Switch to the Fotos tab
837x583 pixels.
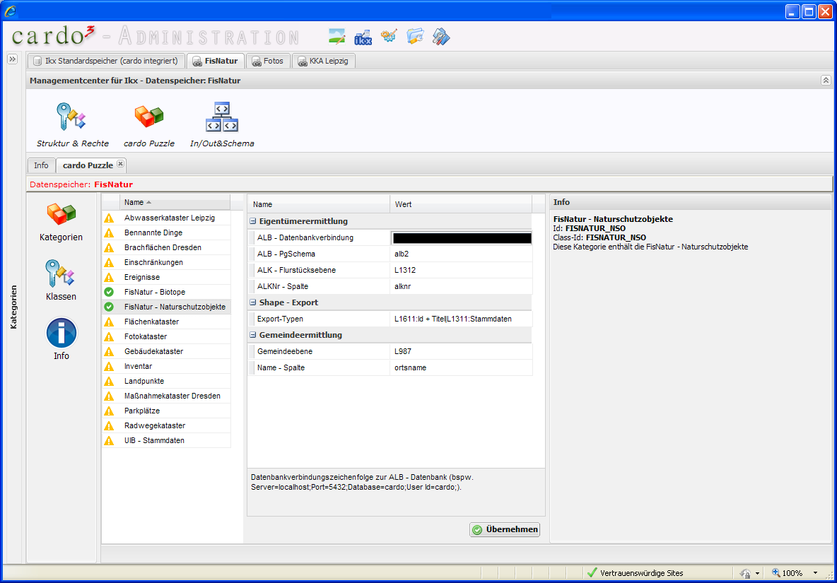[x=268, y=61]
